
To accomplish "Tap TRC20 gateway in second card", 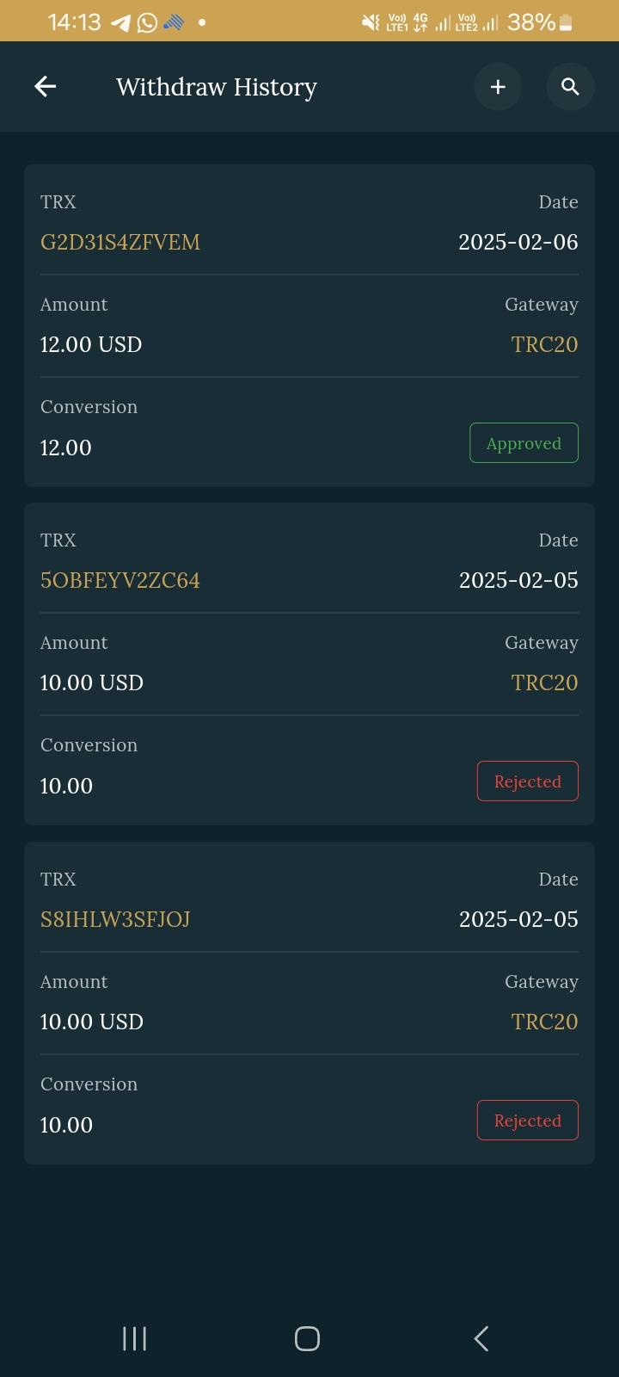I will pos(544,682).
